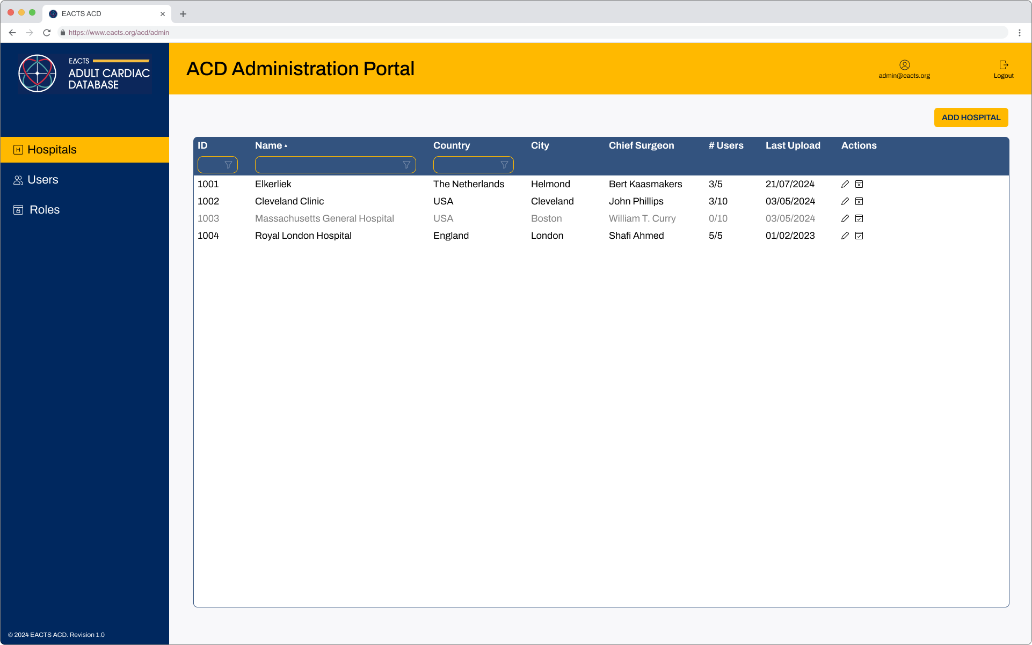
Task: Click the Roles lock icon in sidebar
Action: 19,209
